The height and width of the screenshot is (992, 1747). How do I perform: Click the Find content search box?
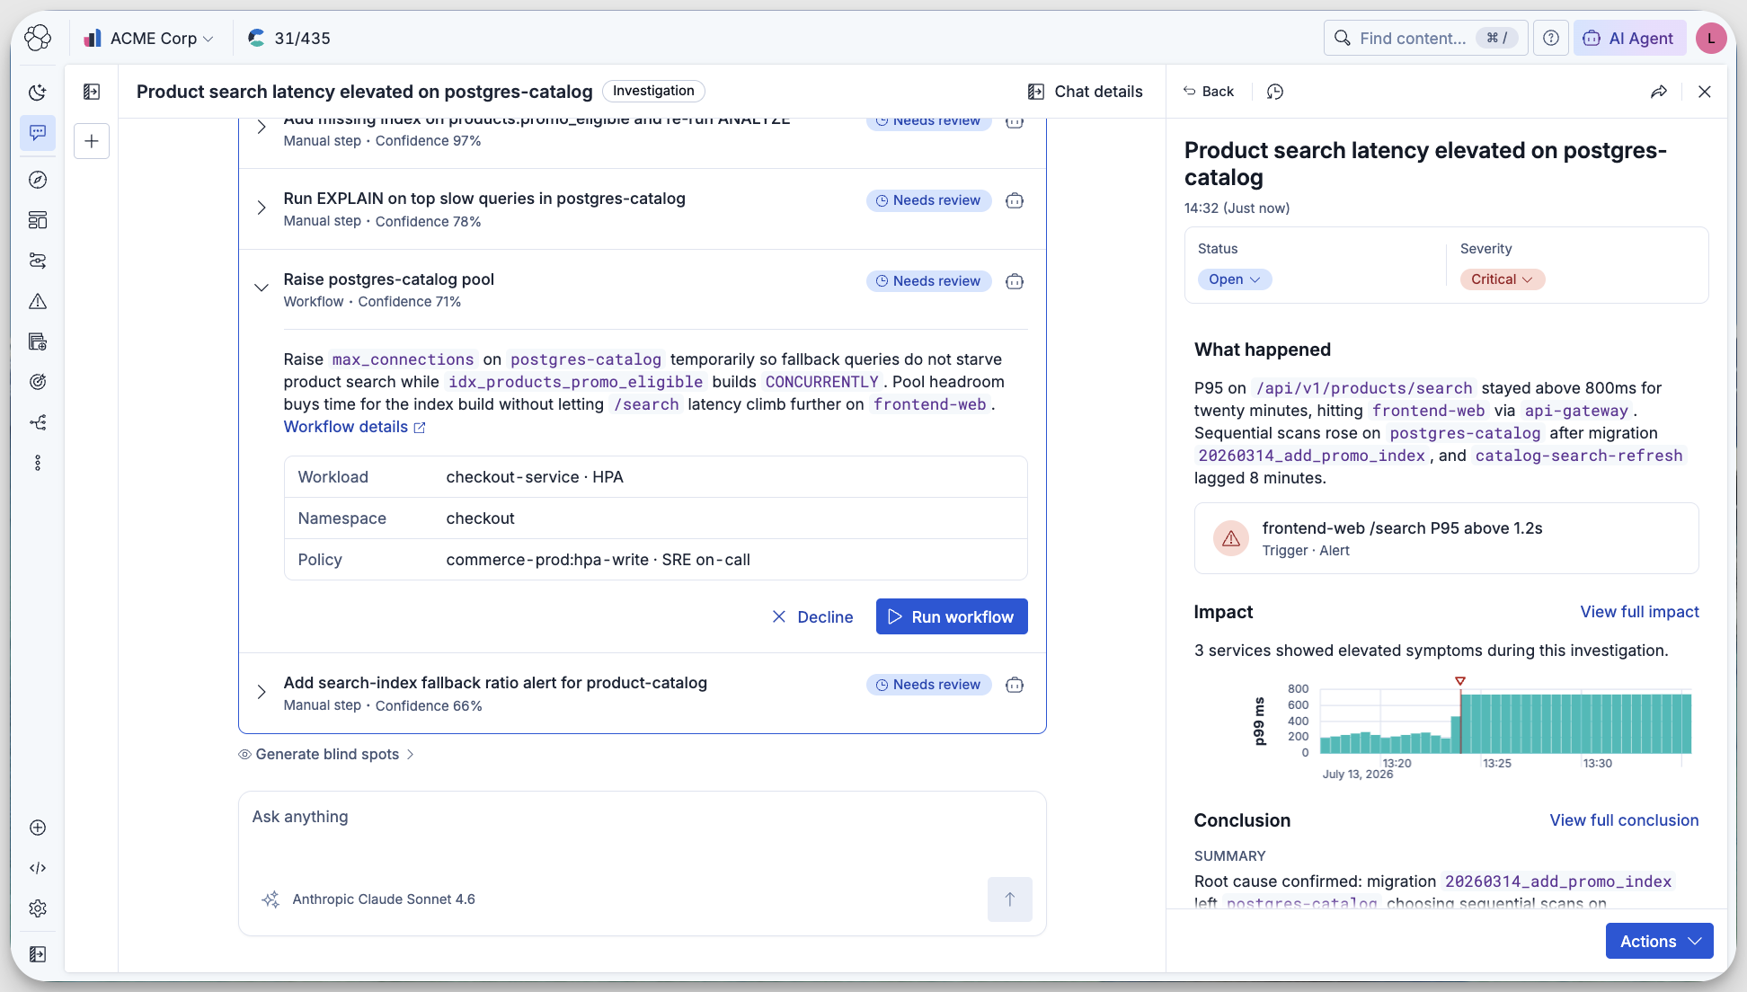pyautogui.click(x=1425, y=38)
